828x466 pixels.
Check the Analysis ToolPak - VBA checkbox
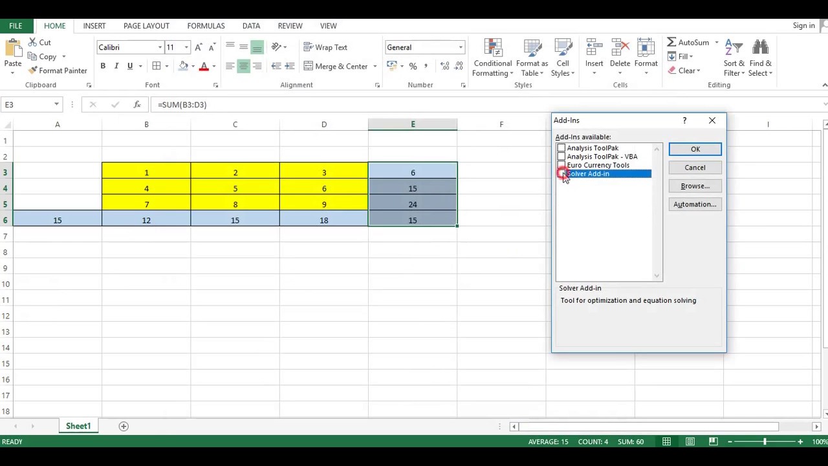561,157
